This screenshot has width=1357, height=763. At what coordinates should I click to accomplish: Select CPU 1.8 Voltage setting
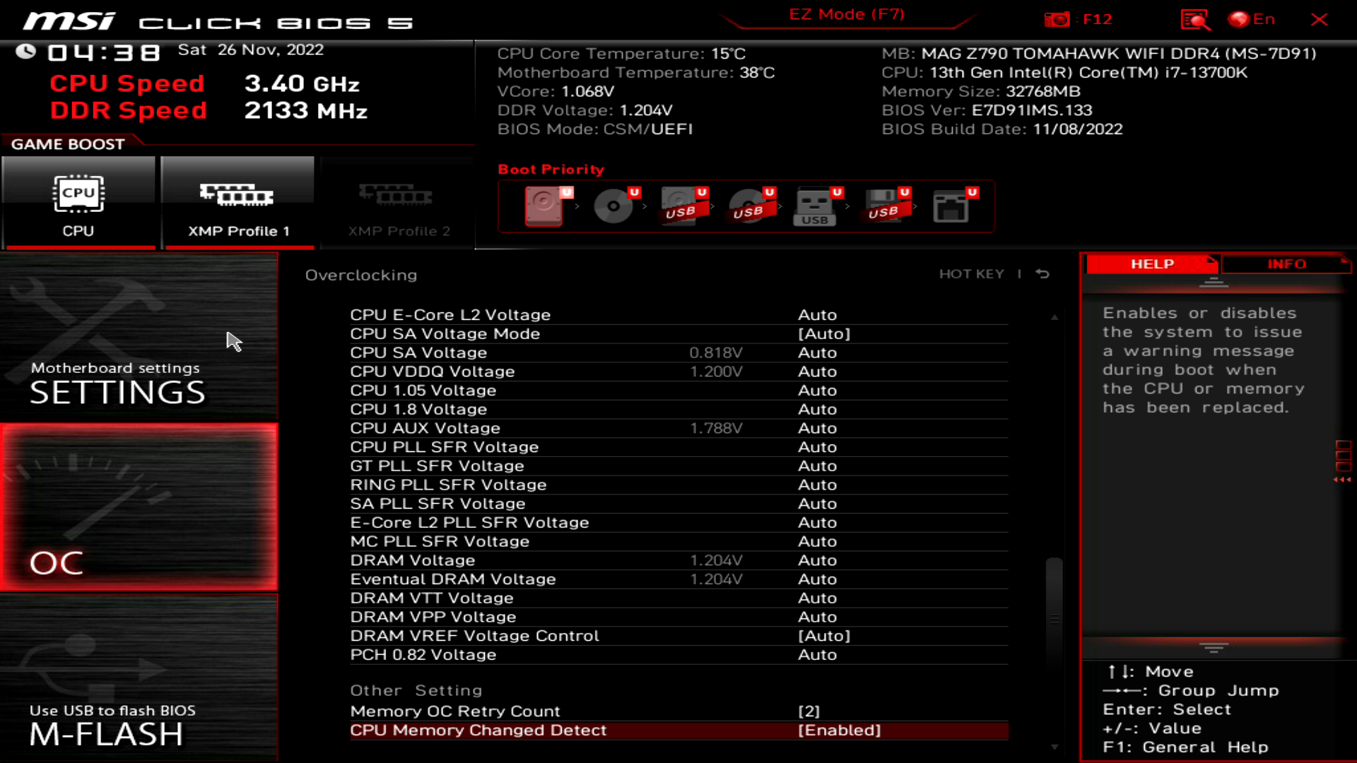click(x=679, y=410)
